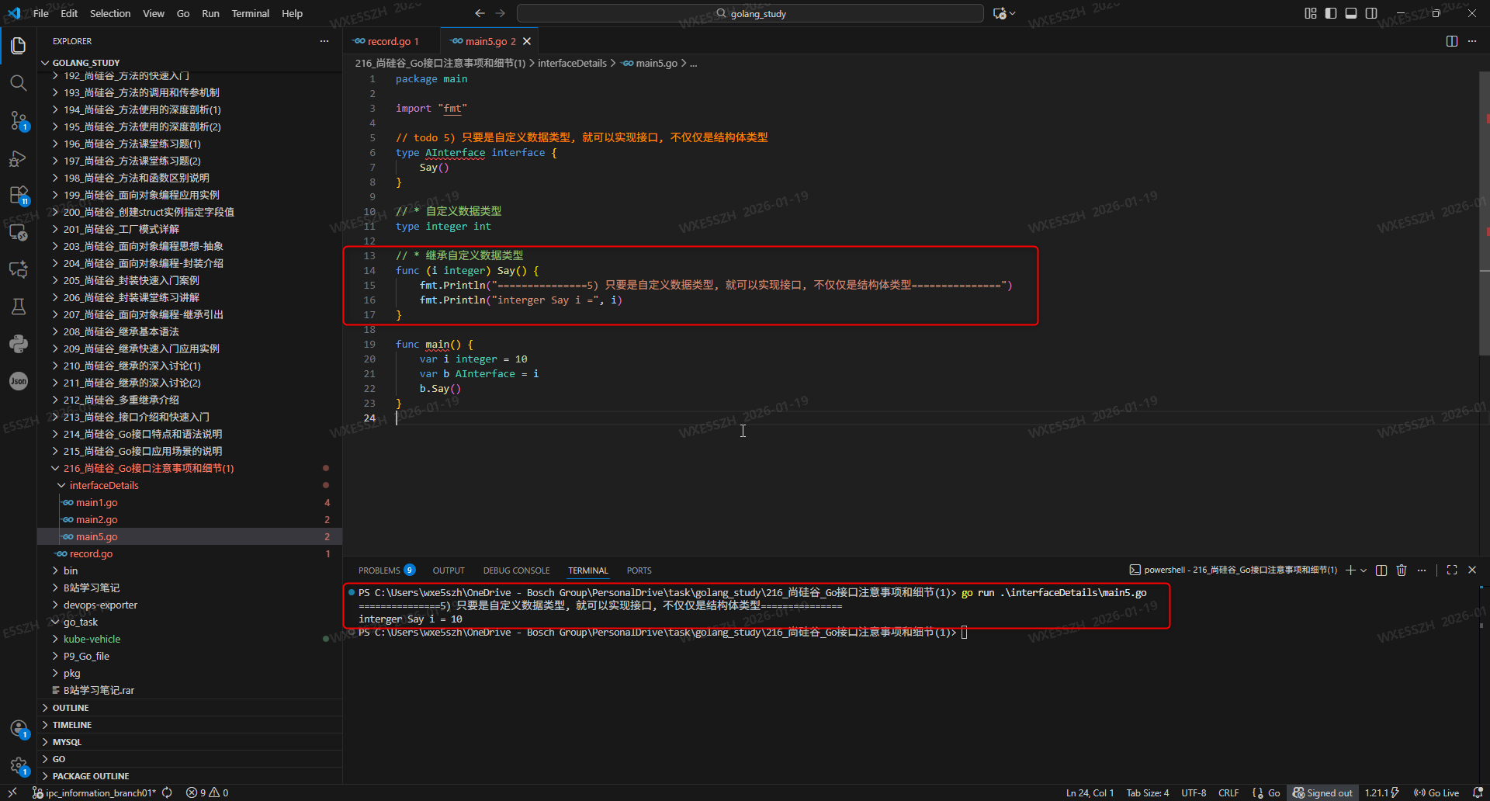
Task: Open the Accounts menu in activity bar
Action: pyautogui.click(x=19, y=729)
